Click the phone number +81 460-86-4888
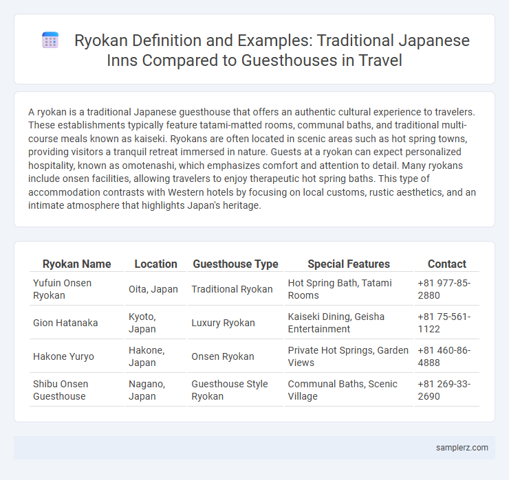Viewport: 509px width, 480px height. tap(444, 356)
